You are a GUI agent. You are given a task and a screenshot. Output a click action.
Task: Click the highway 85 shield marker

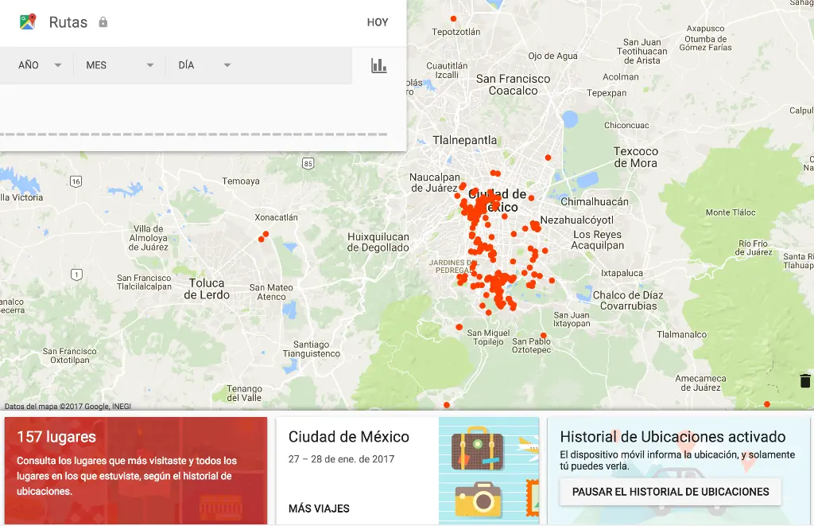click(308, 164)
